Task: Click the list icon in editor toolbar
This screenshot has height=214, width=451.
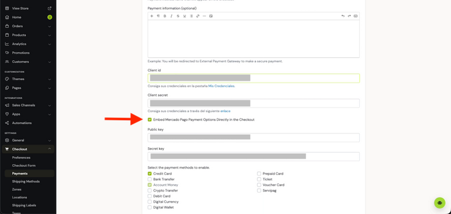Action: (x=191, y=16)
